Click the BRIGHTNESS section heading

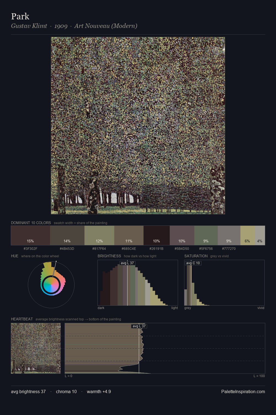coord(109,256)
